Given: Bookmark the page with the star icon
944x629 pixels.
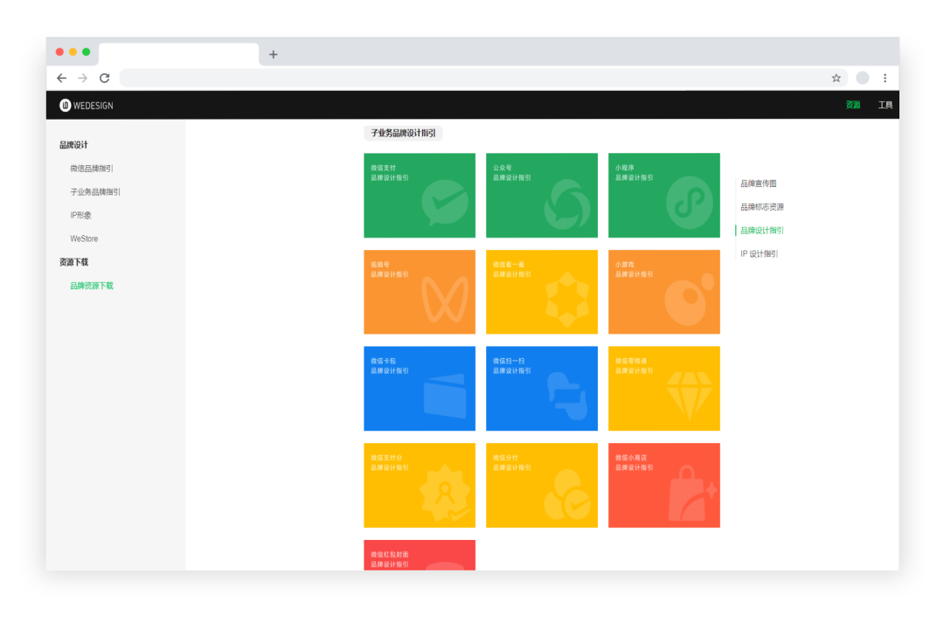Looking at the screenshot, I should tap(836, 79).
